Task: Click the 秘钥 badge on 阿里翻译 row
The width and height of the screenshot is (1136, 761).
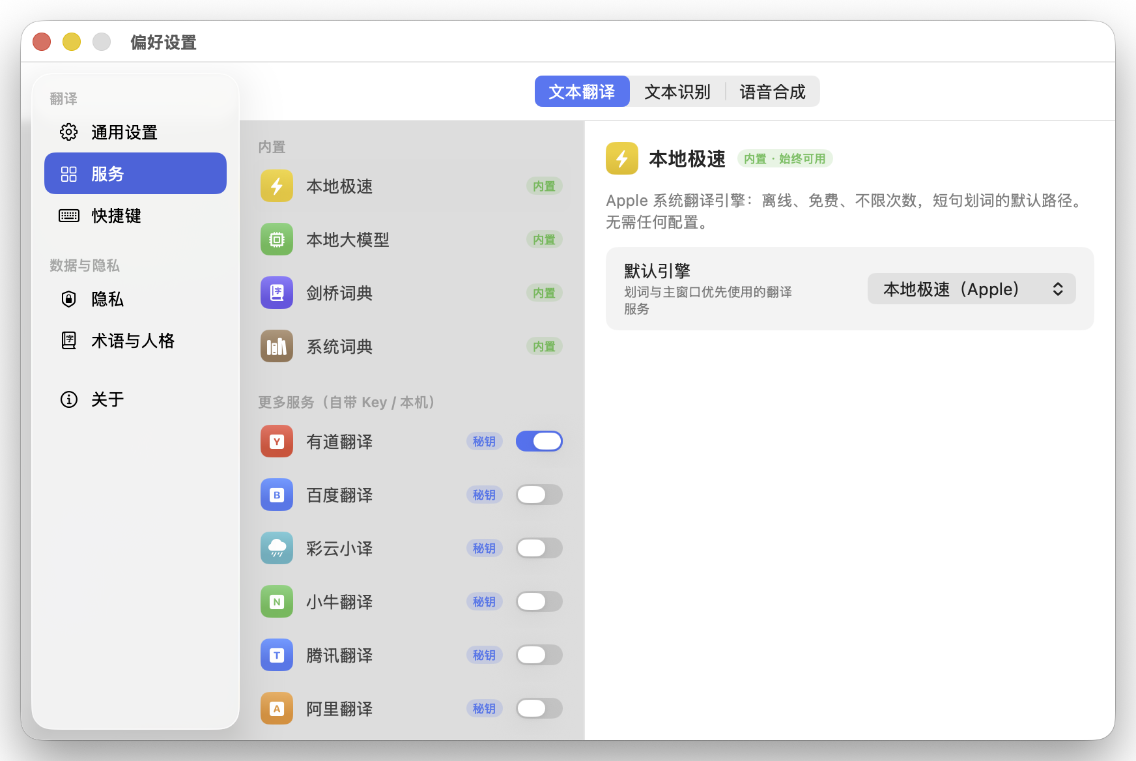Action: coord(484,709)
